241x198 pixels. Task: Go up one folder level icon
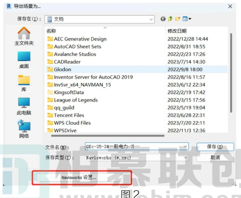click(170, 19)
